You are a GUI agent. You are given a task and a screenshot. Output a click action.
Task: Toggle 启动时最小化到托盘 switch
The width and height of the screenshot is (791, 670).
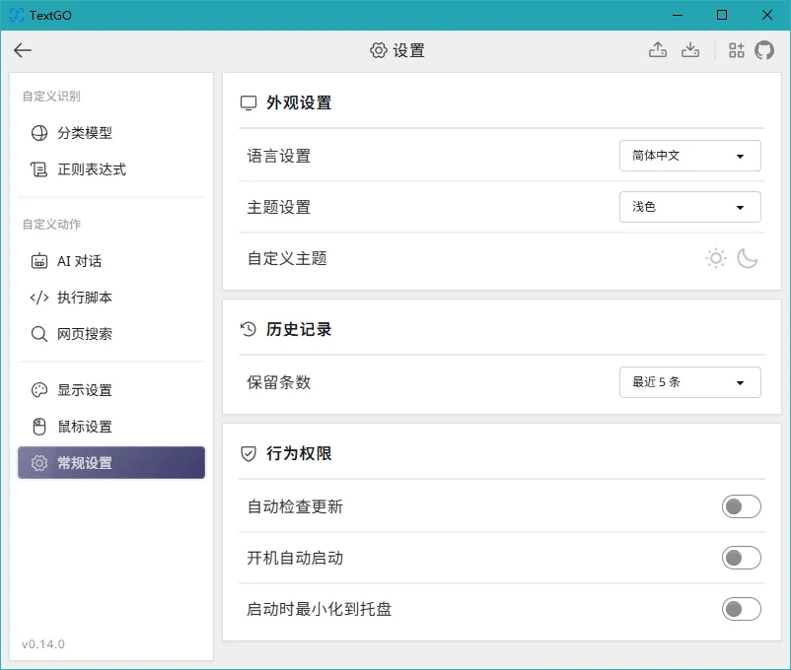pyautogui.click(x=741, y=609)
